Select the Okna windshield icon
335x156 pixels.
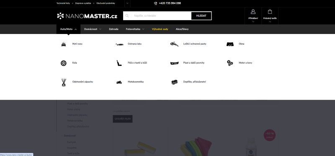(x=230, y=44)
